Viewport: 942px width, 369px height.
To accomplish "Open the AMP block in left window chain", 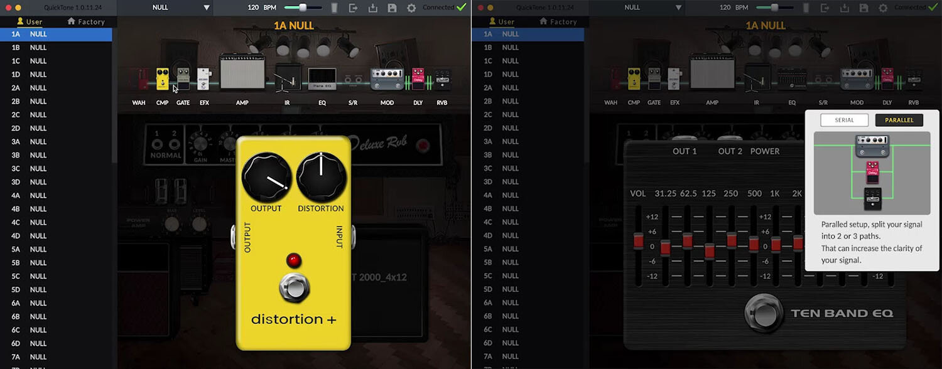I will 242,72.
